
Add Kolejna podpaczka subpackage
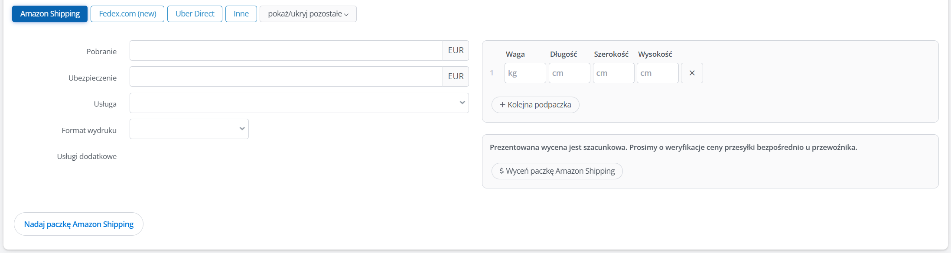(535, 105)
